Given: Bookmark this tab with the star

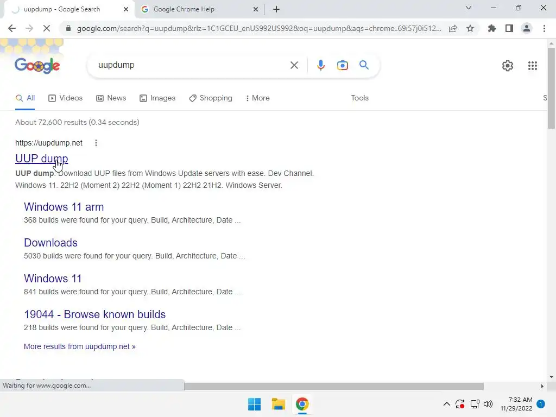Looking at the screenshot, I should [470, 28].
